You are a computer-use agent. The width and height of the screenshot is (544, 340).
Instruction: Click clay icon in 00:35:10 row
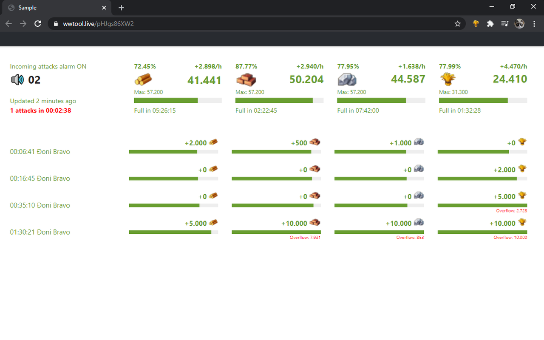(x=315, y=196)
